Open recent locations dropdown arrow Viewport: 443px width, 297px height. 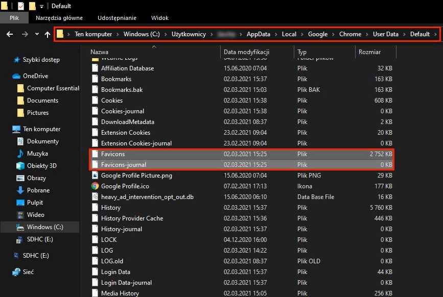pos(37,34)
